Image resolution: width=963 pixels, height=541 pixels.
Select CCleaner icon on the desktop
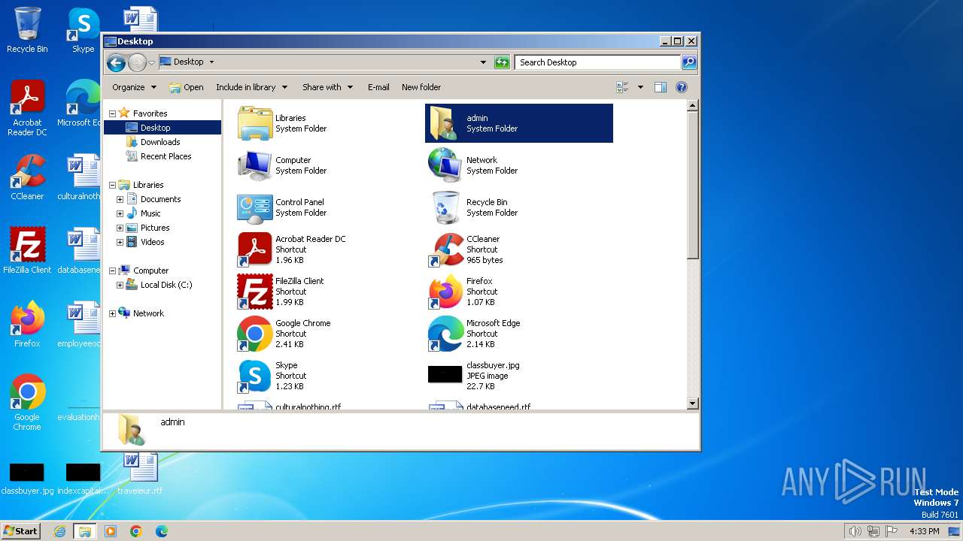(x=27, y=177)
